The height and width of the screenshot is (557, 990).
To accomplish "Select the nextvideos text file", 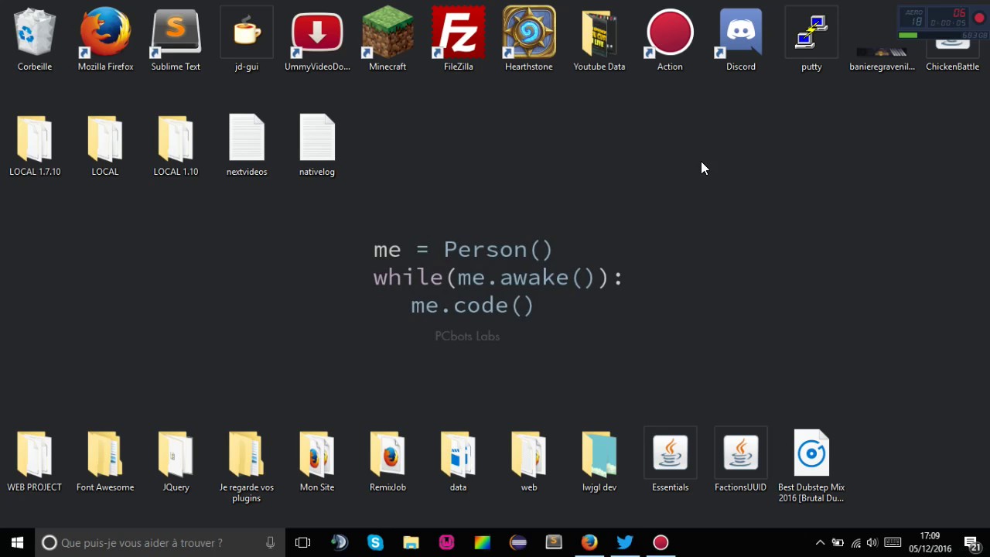I will click(247, 145).
